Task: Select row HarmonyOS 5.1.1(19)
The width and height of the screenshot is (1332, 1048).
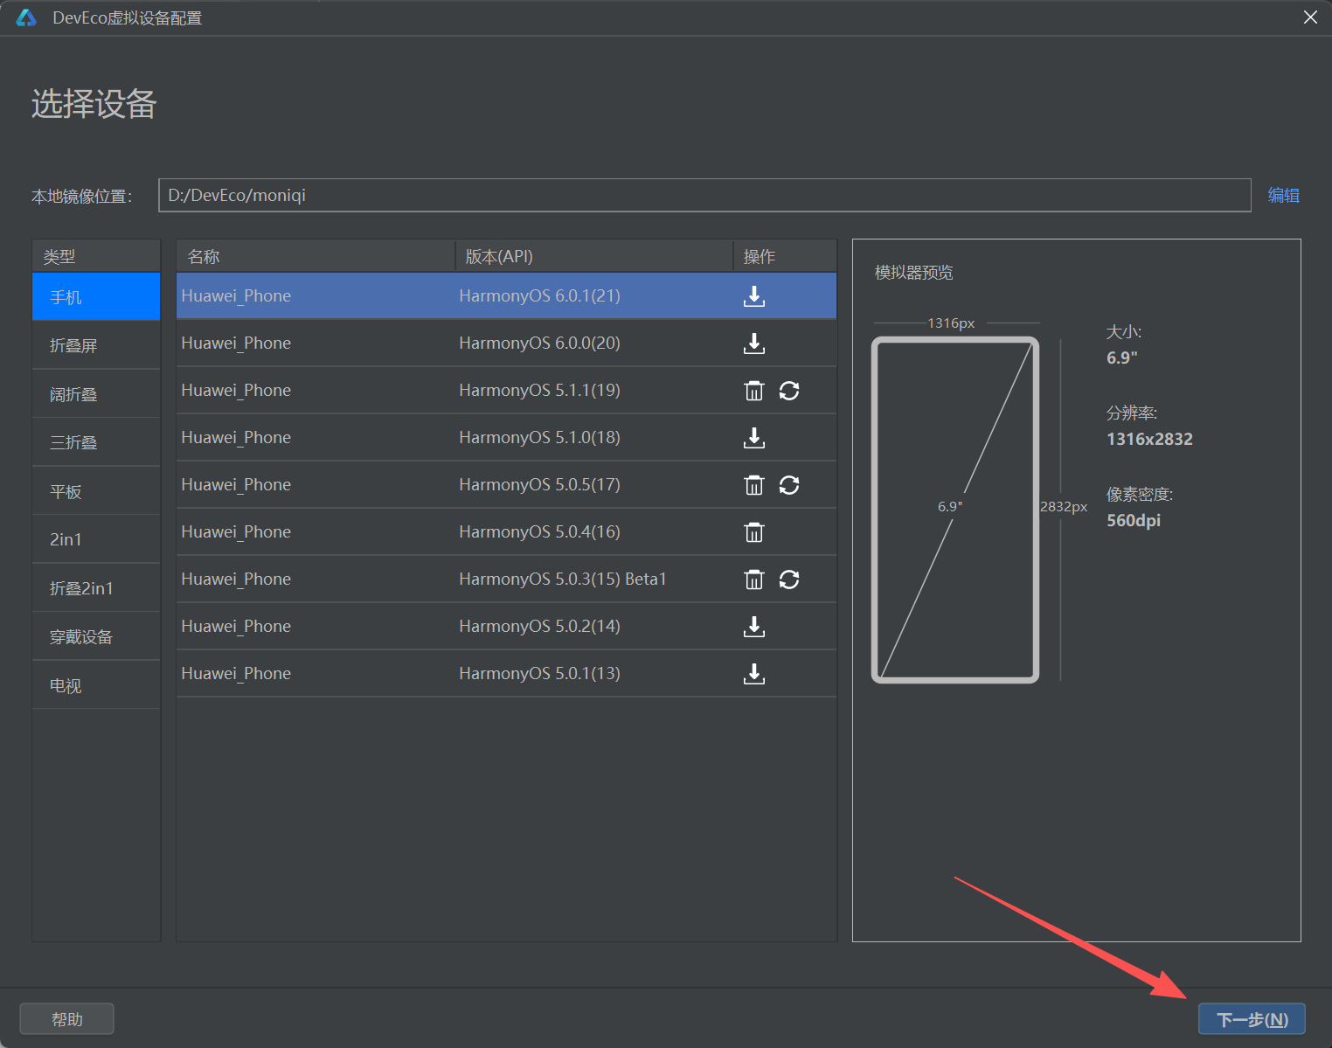Action: tap(506, 391)
